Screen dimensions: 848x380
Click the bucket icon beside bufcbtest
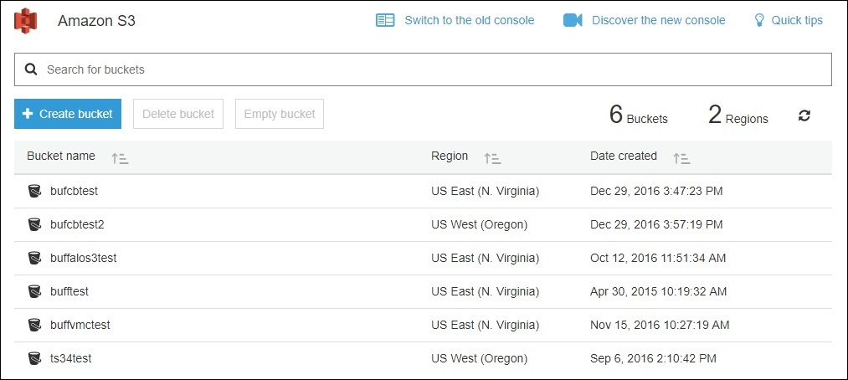tap(34, 191)
